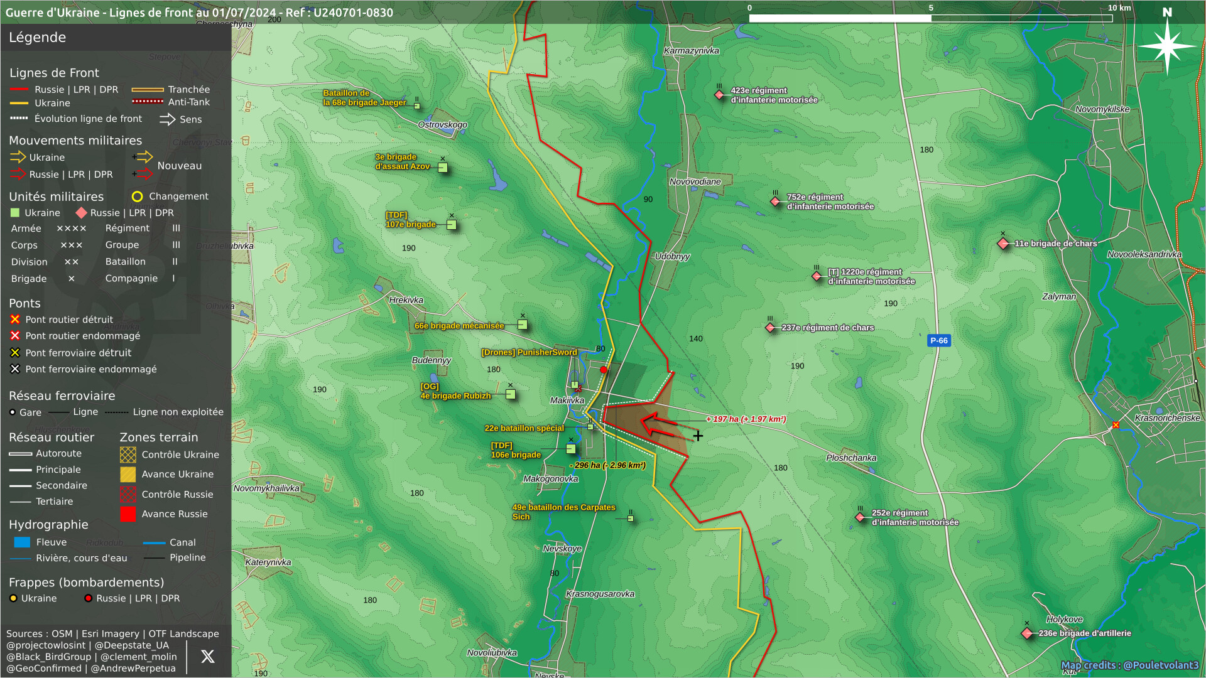Click the 66e brigade mécanisée unit square
The width and height of the screenshot is (1206, 678).
click(x=523, y=325)
